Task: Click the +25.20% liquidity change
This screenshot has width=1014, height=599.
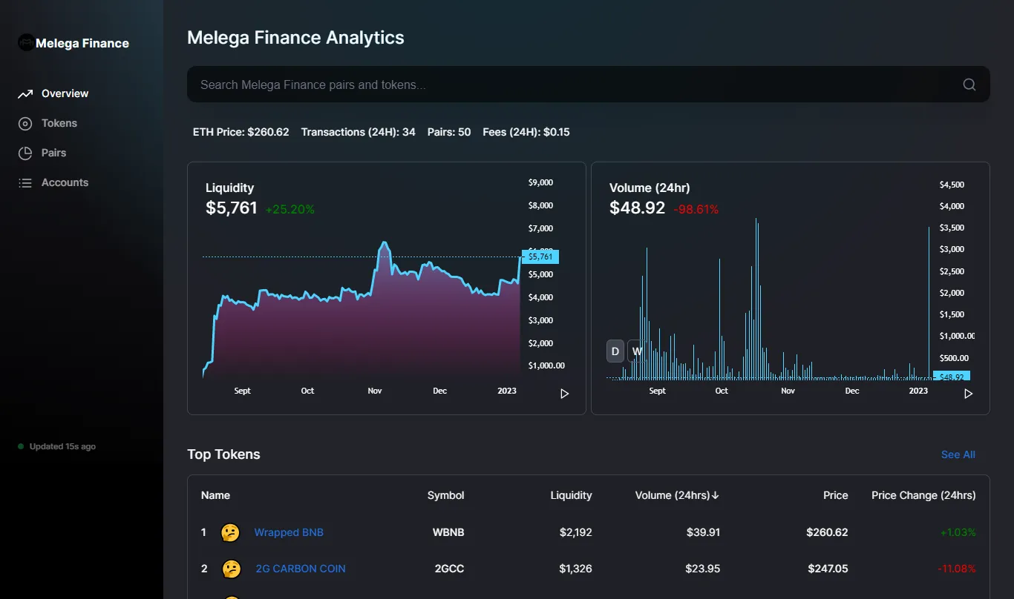Action: [290, 210]
